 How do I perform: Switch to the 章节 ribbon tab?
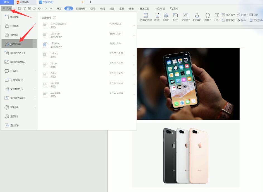click(122, 9)
